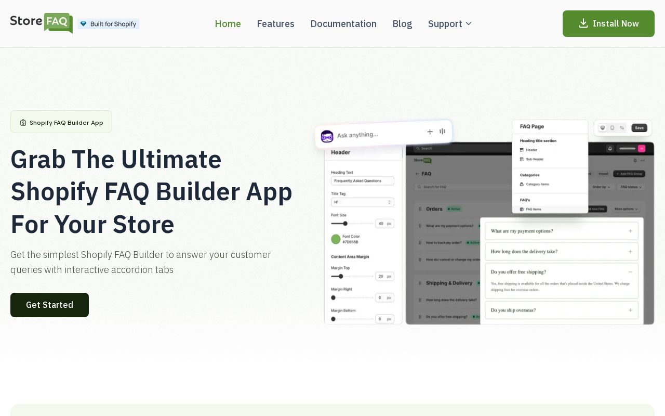Click the main hero heading text
665x416 pixels.
151,191
